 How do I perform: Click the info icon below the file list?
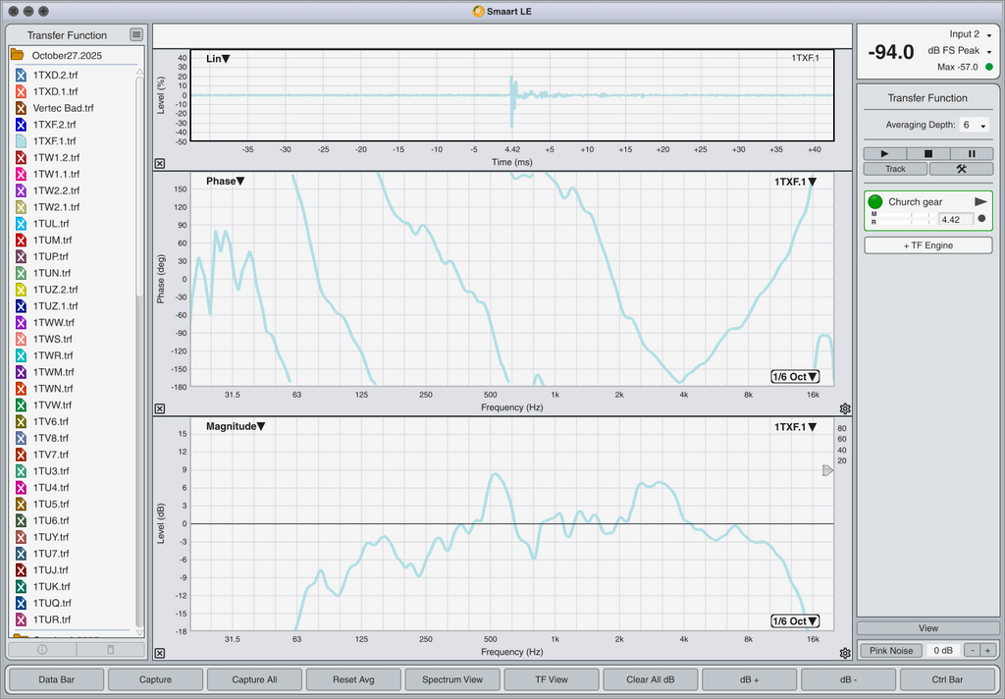point(42,649)
